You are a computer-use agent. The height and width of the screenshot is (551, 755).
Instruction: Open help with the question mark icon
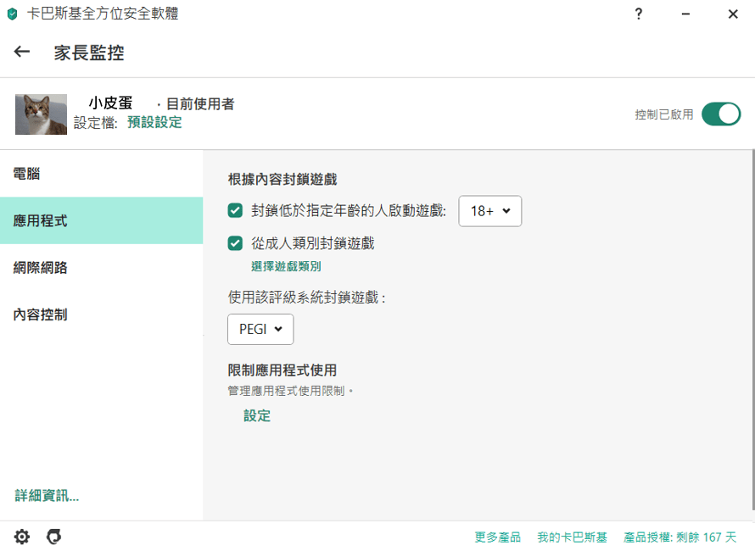tap(639, 14)
